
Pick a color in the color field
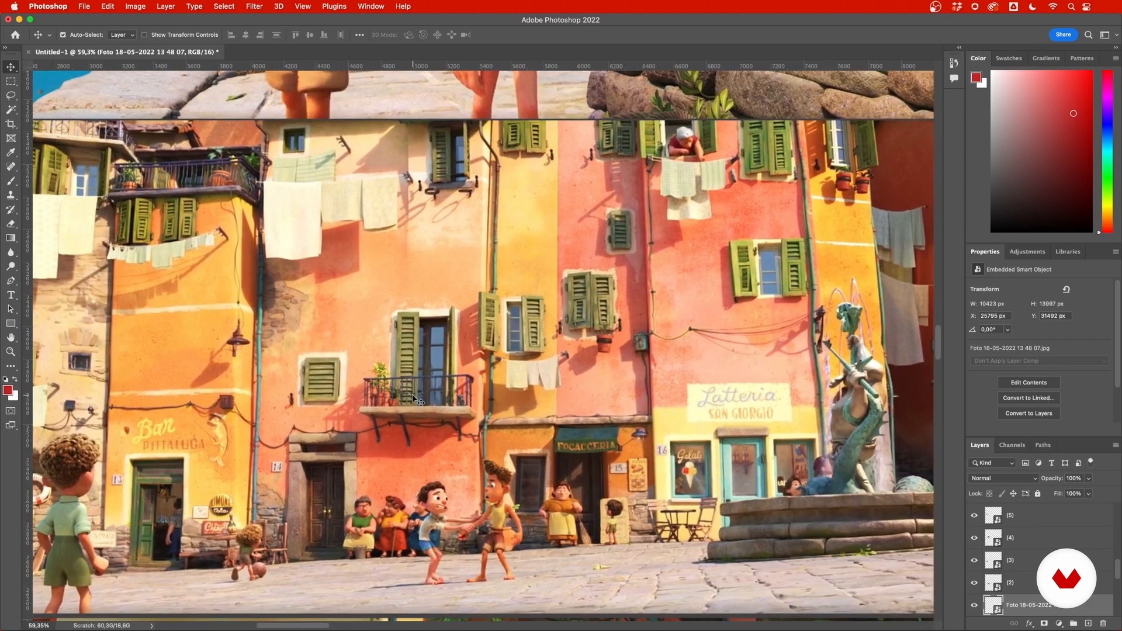(x=1041, y=151)
